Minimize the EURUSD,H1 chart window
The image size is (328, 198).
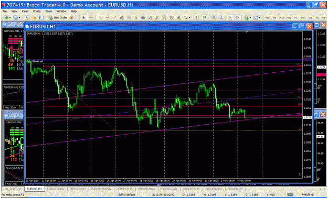point(295,26)
